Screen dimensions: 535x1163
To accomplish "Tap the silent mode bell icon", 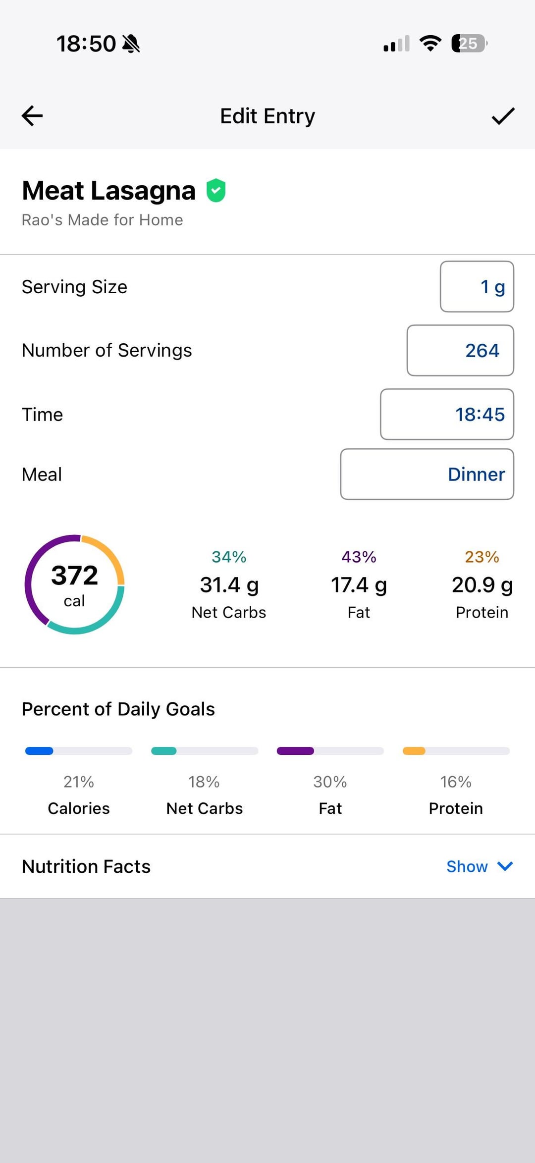I will coord(131,44).
